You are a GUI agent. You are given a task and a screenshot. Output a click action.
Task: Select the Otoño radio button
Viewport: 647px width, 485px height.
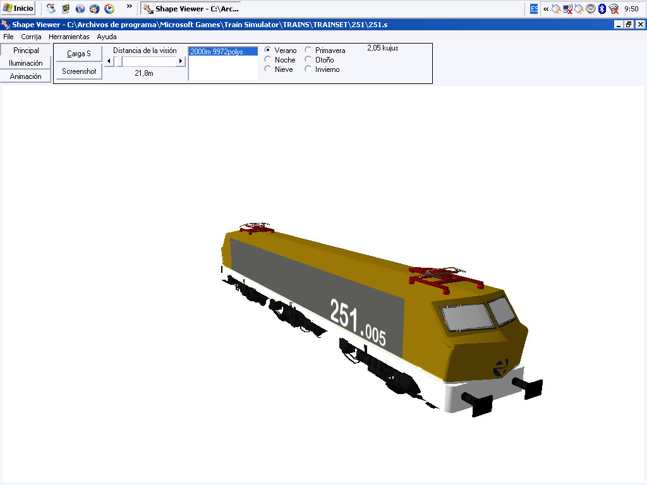click(x=308, y=60)
